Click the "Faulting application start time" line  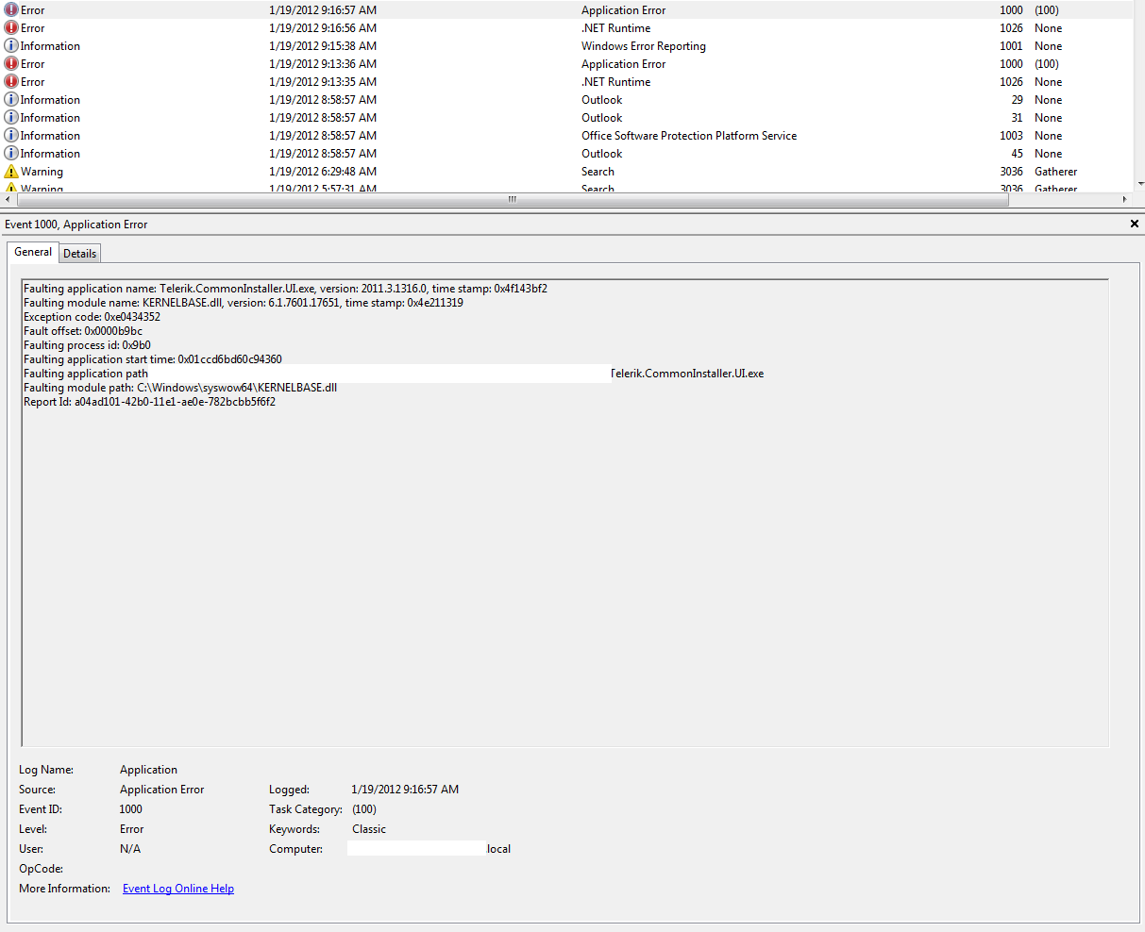pos(153,359)
